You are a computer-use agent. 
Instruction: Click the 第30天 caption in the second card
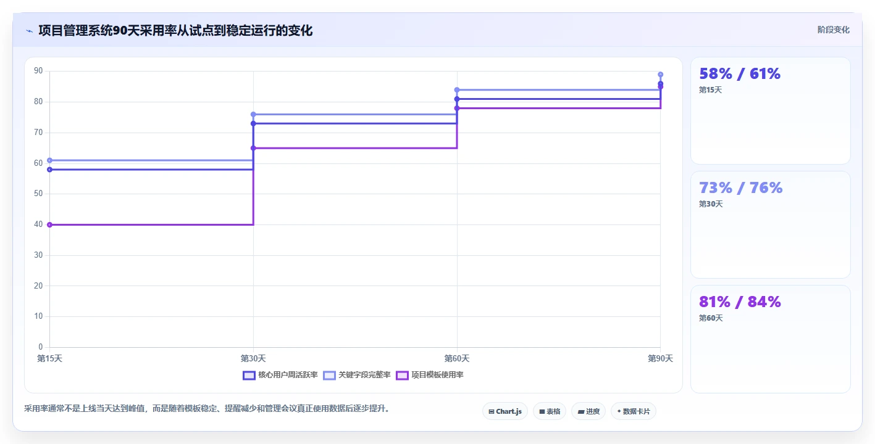coord(711,204)
